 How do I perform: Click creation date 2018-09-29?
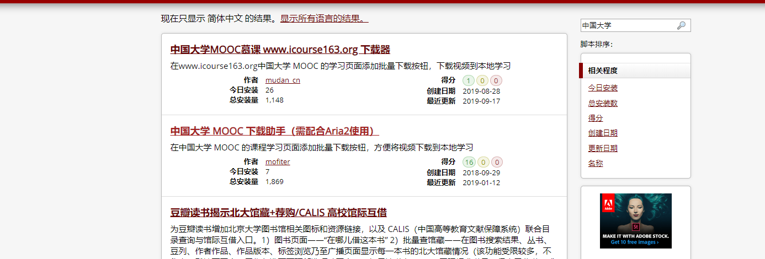click(x=481, y=173)
